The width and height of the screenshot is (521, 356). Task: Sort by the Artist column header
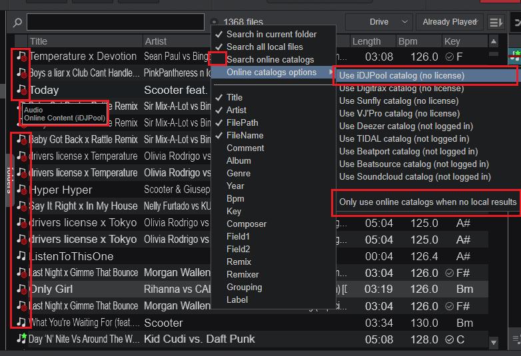pyautogui.click(x=177, y=41)
